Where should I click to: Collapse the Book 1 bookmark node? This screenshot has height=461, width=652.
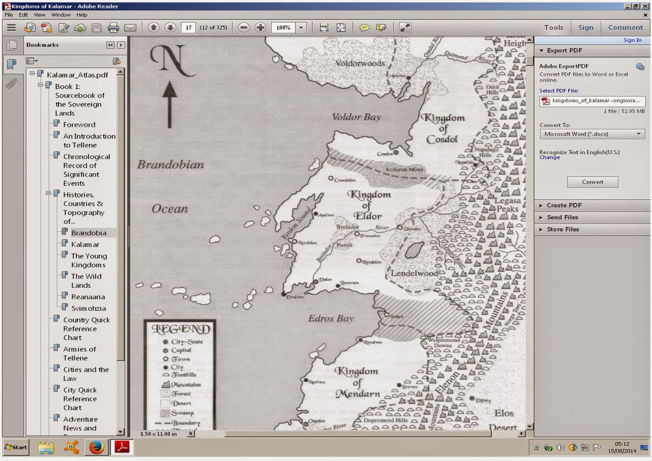[40, 85]
